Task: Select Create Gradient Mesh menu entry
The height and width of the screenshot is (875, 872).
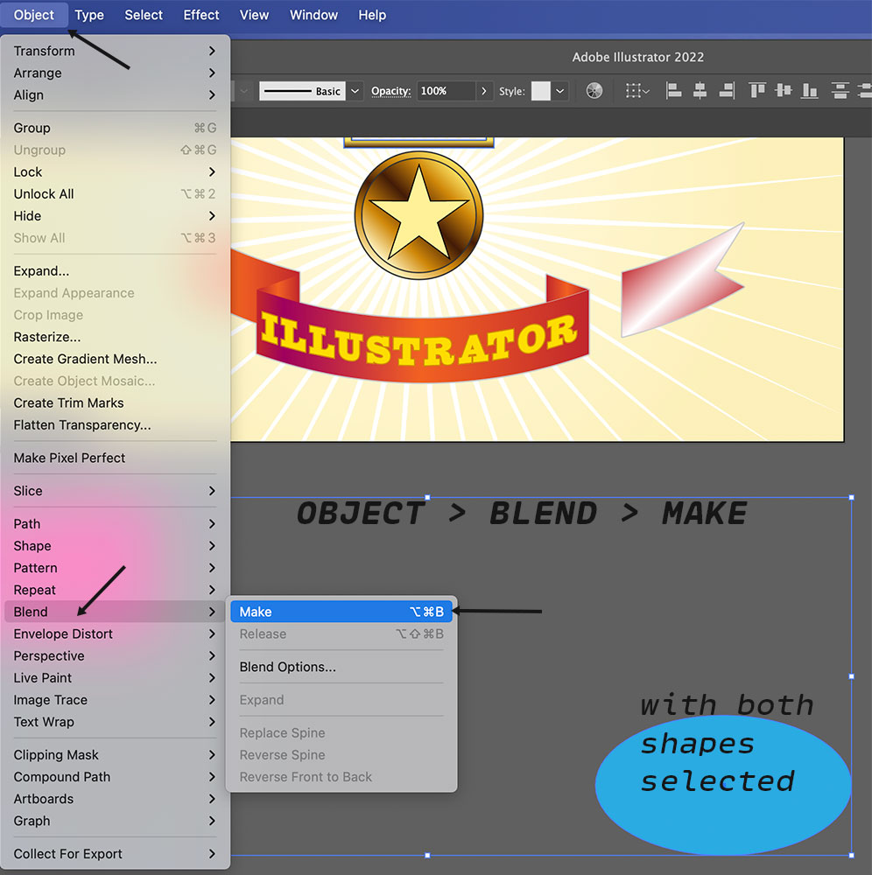Action: pos(85,359)
